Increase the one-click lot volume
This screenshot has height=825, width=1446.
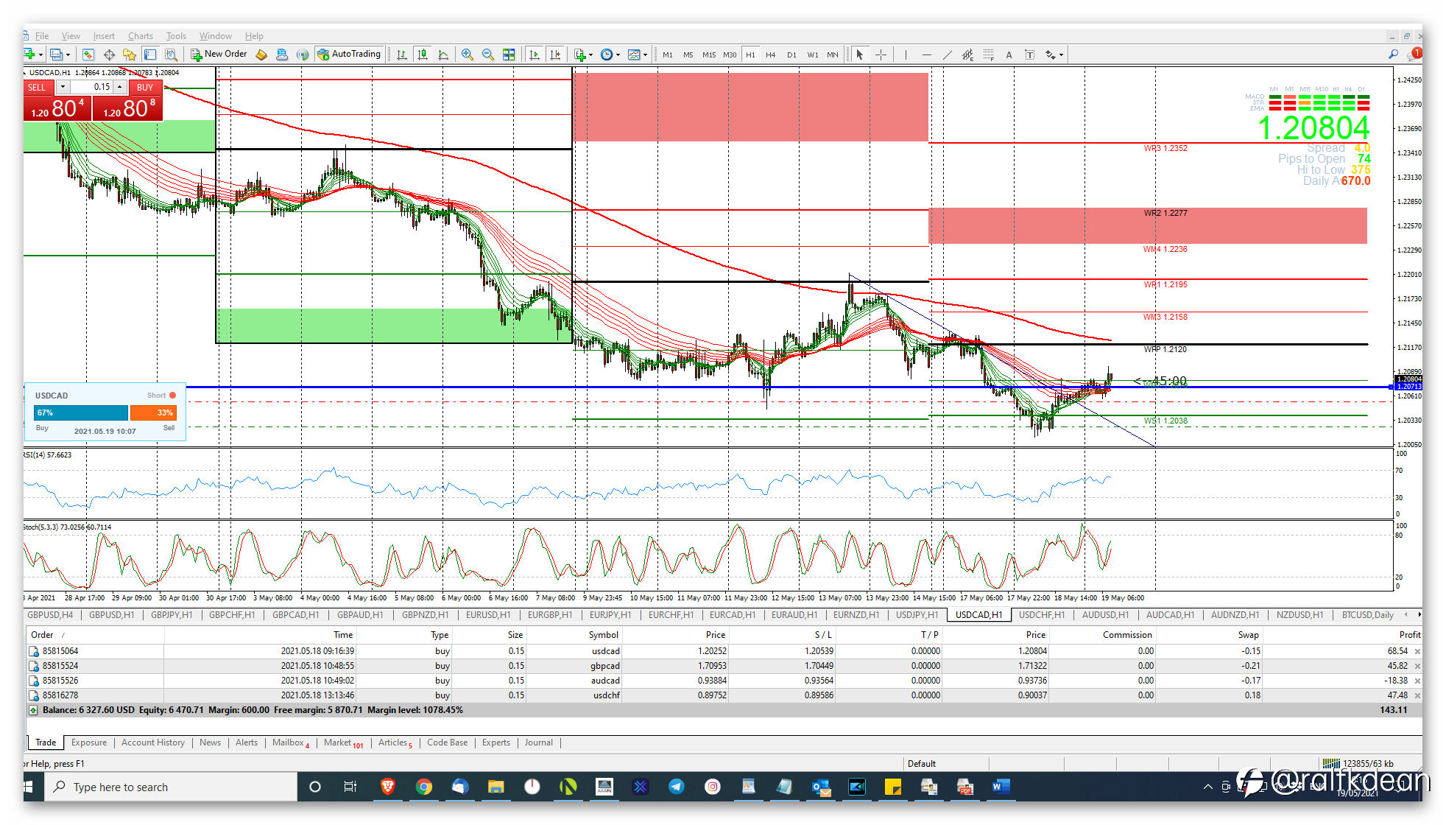coord(119,87)
